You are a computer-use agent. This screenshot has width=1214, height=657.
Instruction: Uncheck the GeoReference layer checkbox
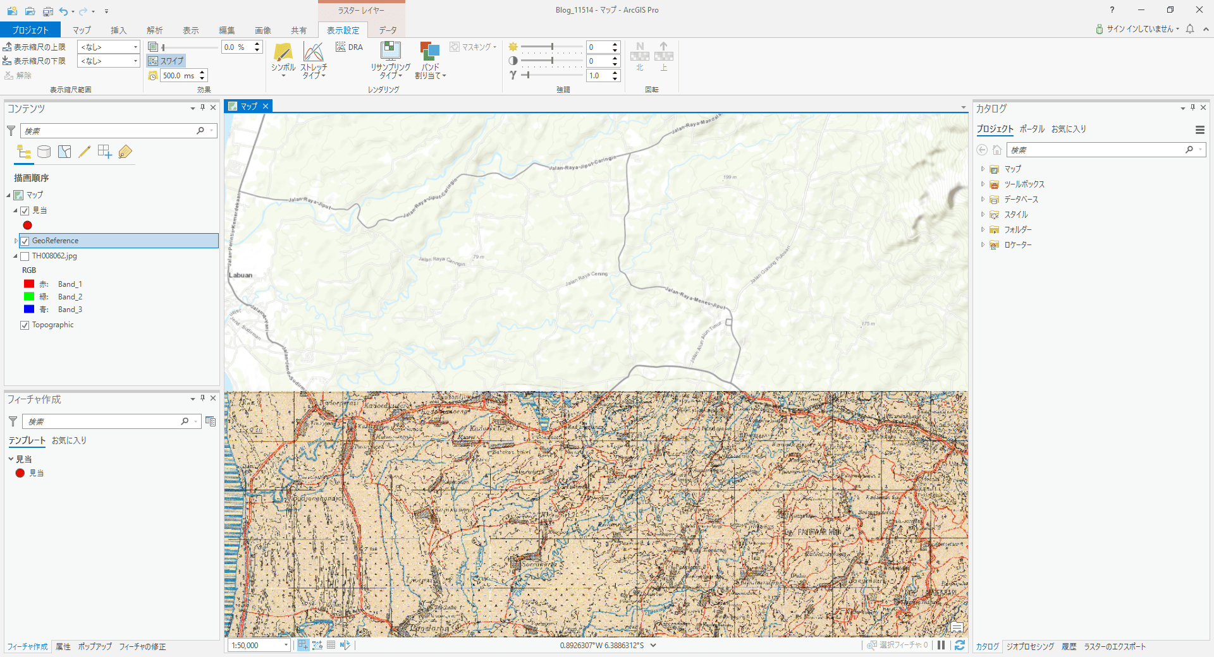point(25,241)
